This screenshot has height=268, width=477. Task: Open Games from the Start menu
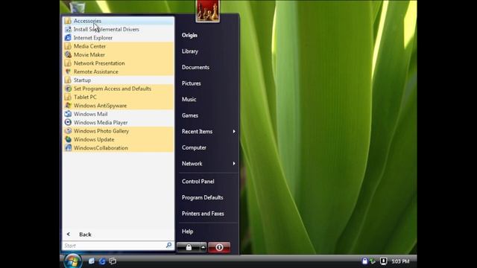(x=190, y=115)
